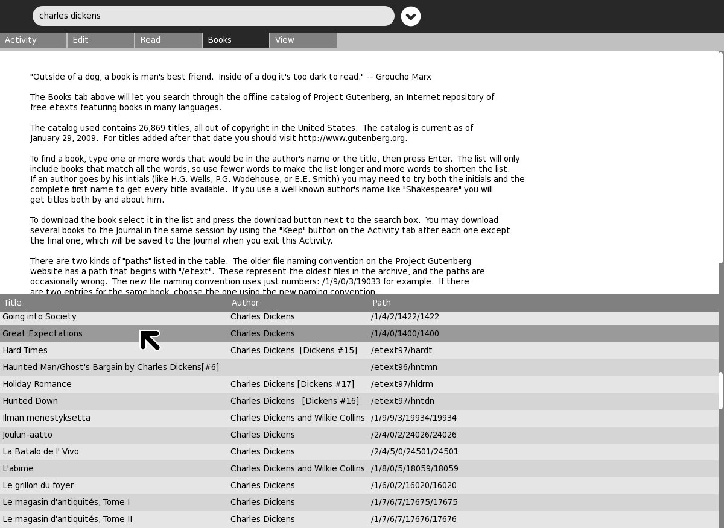Image resolution: width=724 pixels, height=528 pixels.
Task: Select the Great Expectations book row
Action: [42, 333]
